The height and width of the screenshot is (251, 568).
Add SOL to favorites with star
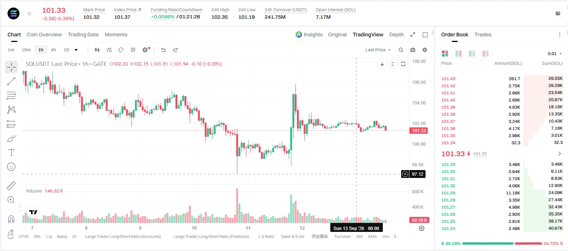tap(28, 14)
